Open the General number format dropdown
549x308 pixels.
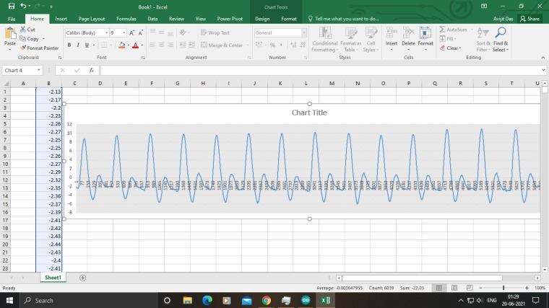coord(303,32)
